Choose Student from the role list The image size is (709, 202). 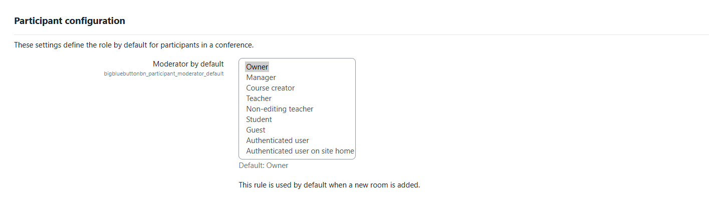click(259, 119)
